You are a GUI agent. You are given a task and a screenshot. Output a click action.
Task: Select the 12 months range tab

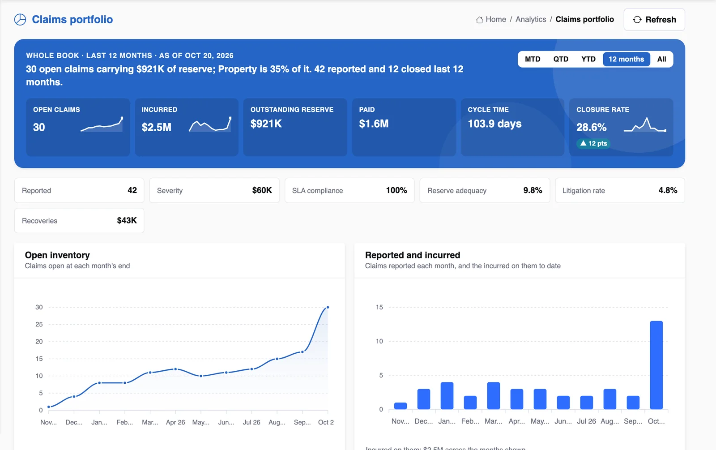pyautogui.click(x=626, y=59)
